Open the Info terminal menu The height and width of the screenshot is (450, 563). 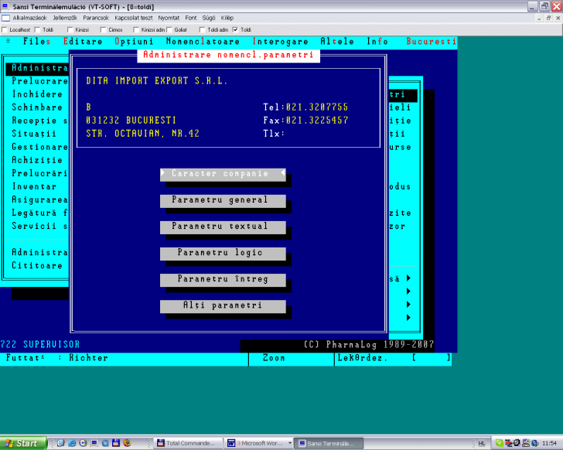pos(377,42)
